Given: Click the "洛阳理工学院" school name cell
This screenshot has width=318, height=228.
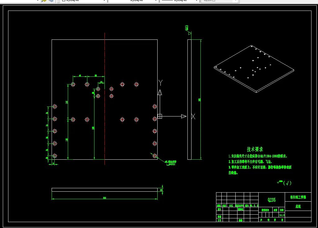Looking at the screenshot, I should (x=298, y=197).
